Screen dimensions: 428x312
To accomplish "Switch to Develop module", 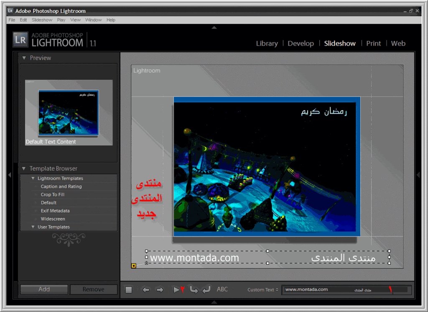I will click(x=301, y=43).
